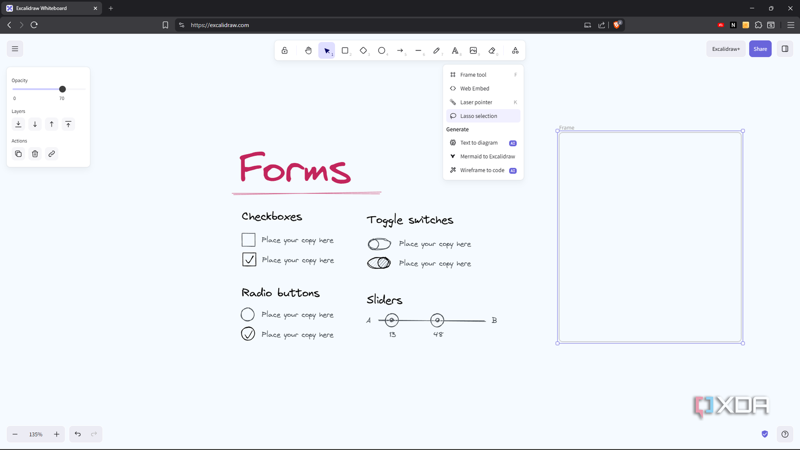This screenshot has height=450, width=800.
Task: Select the Draw pencil tool
Action: [436, 50]
